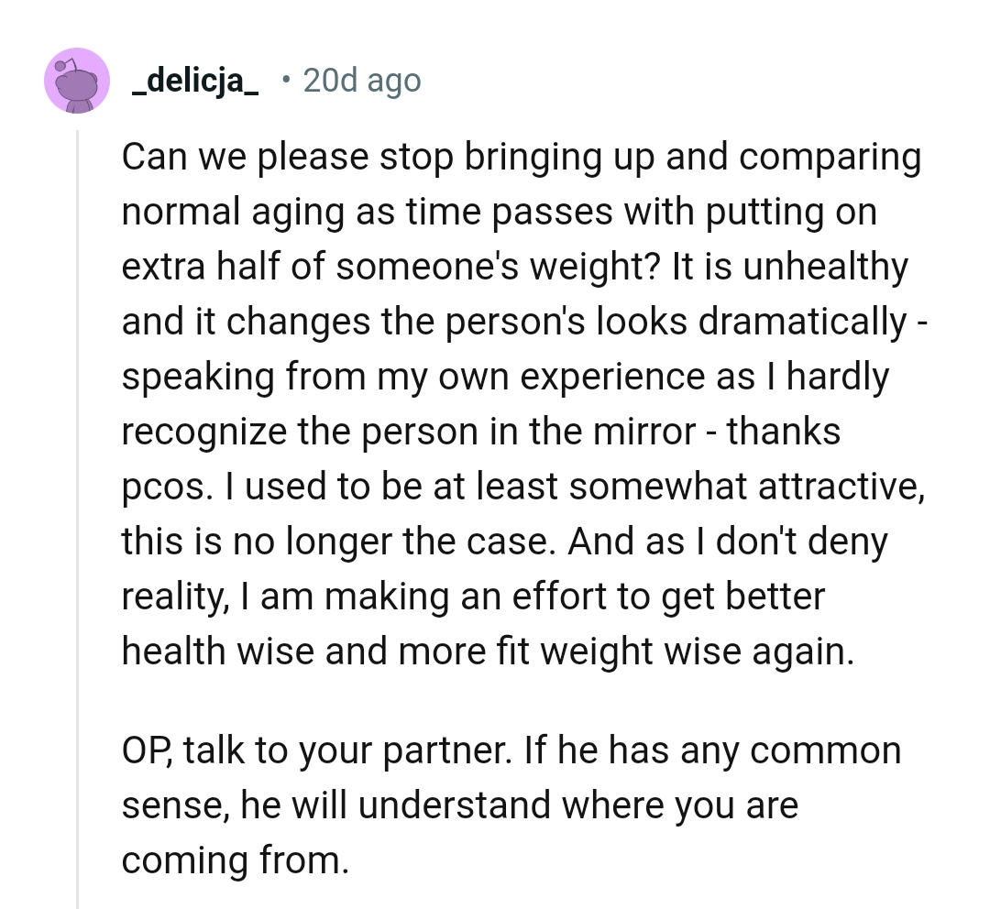Open the _delicja_ username profile link
Screen dimensions: 990x909
(x=195, y=82)
